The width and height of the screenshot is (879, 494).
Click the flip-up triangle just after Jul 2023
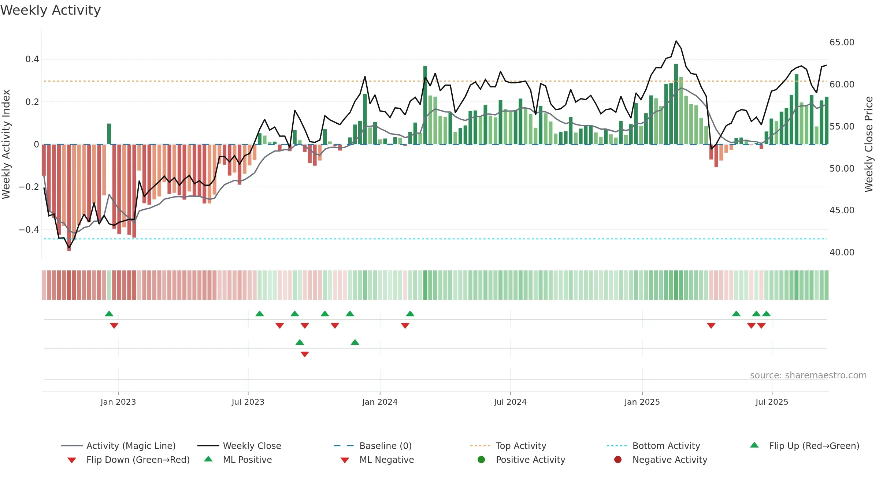[x=260, y=314]
